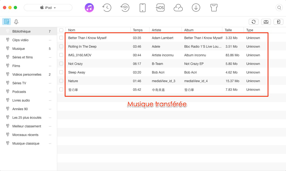Sort by the Artiste column header
286x171 pixels.
click(165, 30)
